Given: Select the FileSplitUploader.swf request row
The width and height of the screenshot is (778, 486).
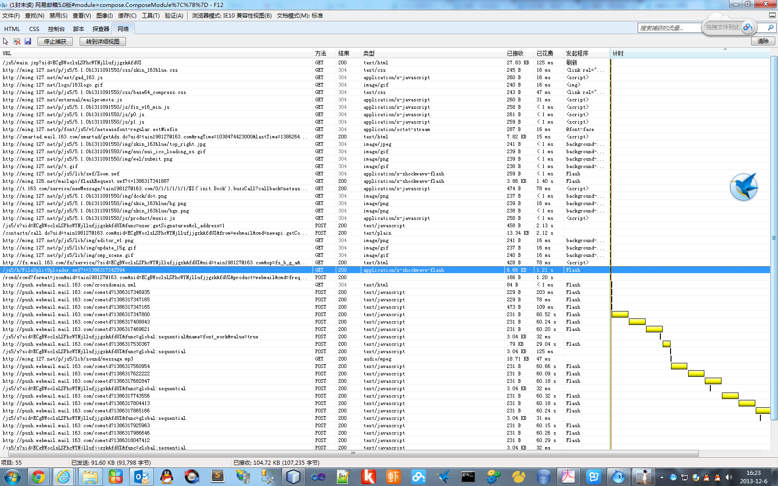Looking at the screenshot, I should point(305,270).
